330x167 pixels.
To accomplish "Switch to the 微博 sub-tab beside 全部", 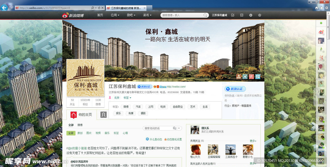I will point(80,125).
